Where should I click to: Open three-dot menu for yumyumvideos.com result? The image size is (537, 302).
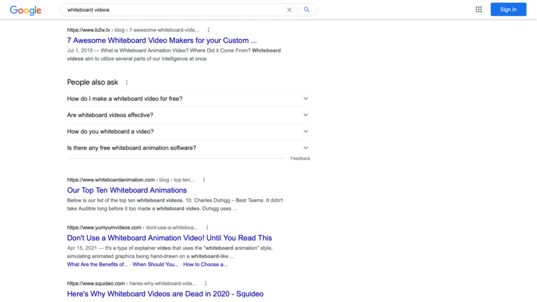(207, 228)
